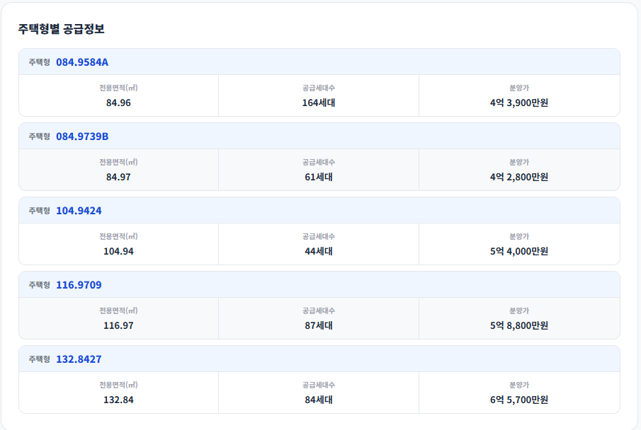Click exclusive area value 84.96
This screenshot has width=641, height=430.
coord(118,103)
